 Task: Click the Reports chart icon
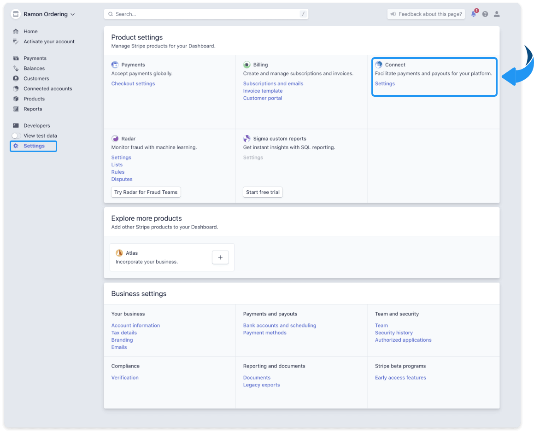(x=16, y=109)
